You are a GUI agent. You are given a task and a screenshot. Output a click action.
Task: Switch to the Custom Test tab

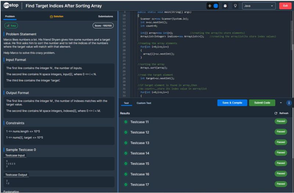[144, 103]
